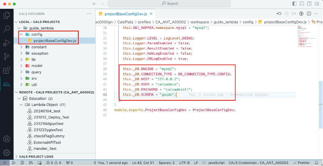Change indentation via Spaces: 2
323x166 pixels.
pyautogui.click(x=166, y=163)
